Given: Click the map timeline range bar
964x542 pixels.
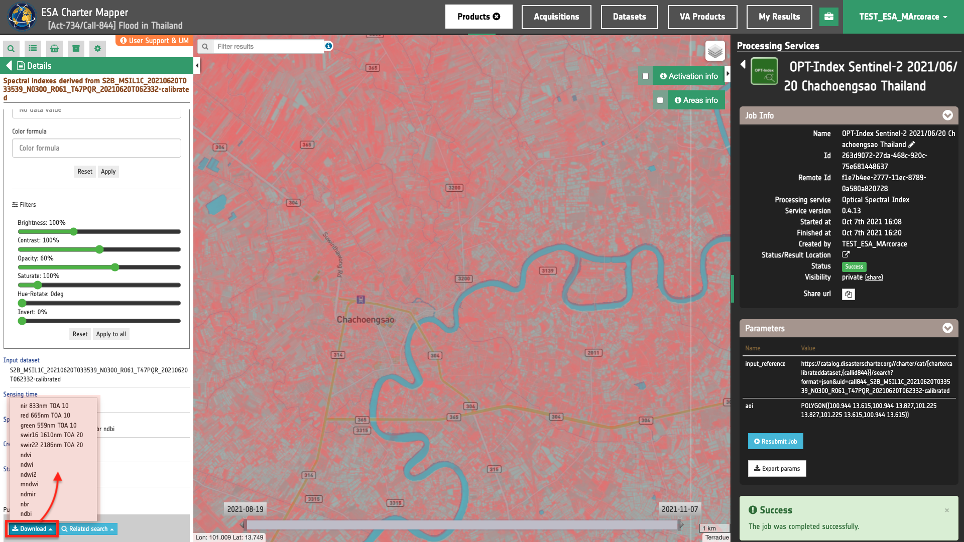Looking at the screenshot, I should pyautogui.click(x=462, y=525).
